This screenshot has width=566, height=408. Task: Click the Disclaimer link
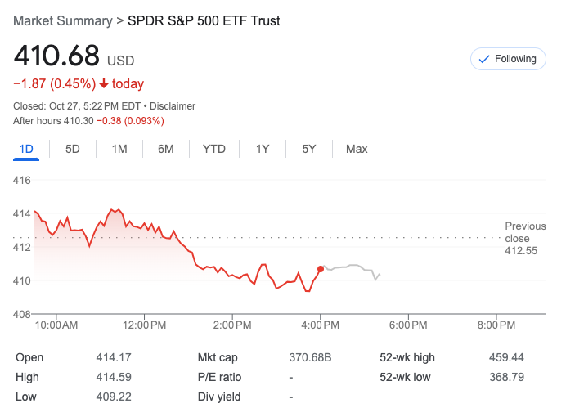pyautogui.click(x=173, y=106)
